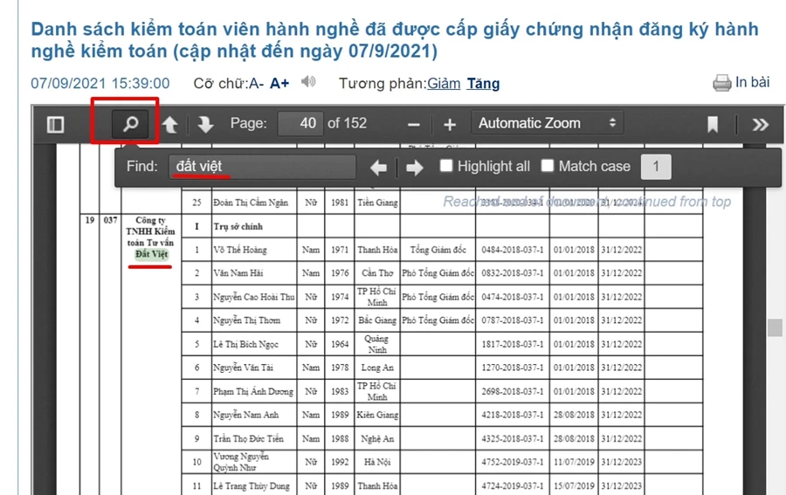
Task: Find previous match with left arrow
Action: point(378,167)
